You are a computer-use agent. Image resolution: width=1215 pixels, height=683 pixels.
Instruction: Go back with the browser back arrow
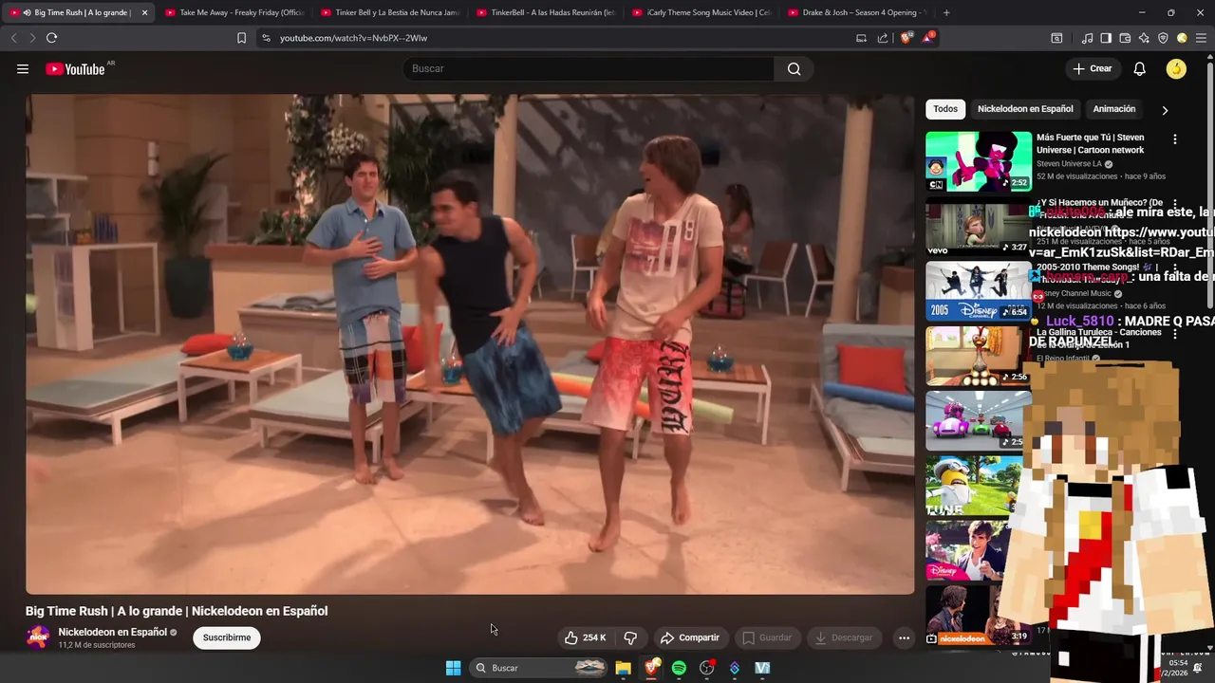tap(13, 38)
